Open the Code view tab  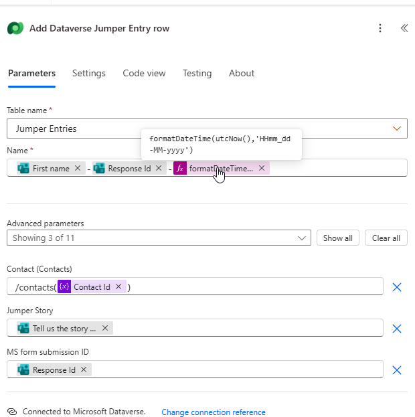(144, 74)
